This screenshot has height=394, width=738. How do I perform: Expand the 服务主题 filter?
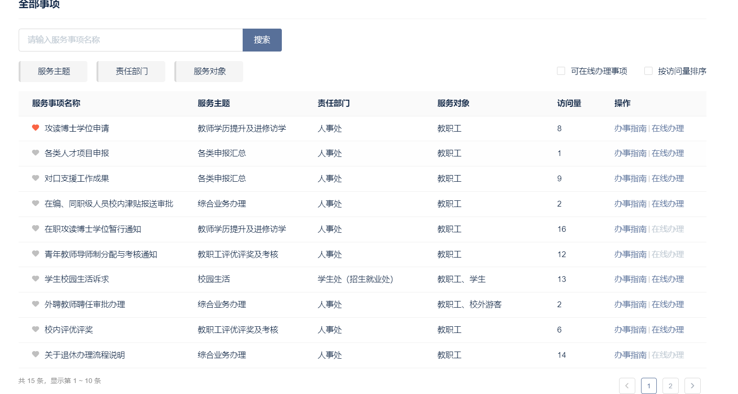[53, 72]
